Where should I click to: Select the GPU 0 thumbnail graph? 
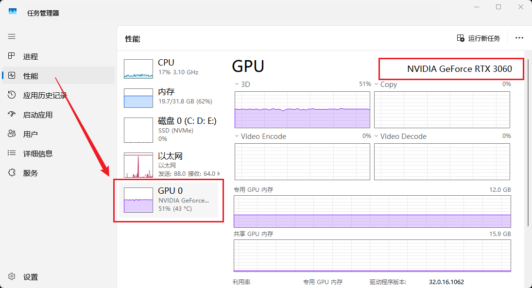(x=138, y=200)
